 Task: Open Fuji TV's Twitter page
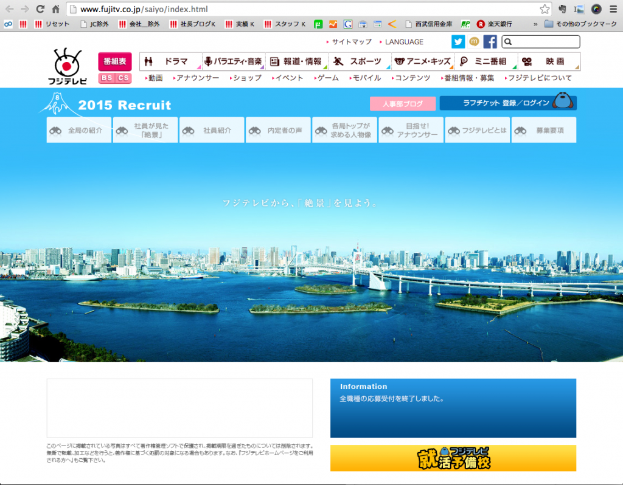[458, 41]
